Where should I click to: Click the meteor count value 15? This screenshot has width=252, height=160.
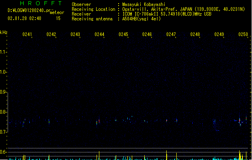(58, 18)
